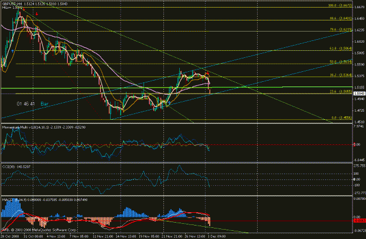Click 1.5805 on the price scale

359,53
